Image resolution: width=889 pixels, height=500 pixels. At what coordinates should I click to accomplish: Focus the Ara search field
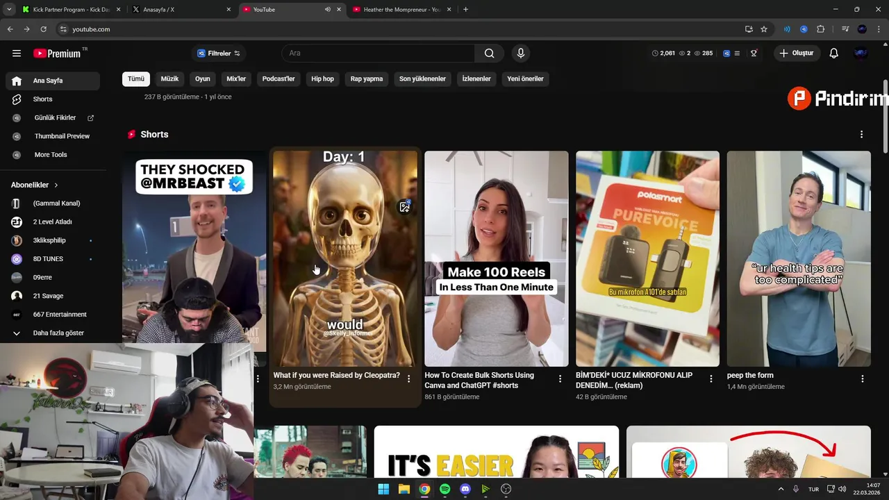pyautogui.click(x=379, y=53)
